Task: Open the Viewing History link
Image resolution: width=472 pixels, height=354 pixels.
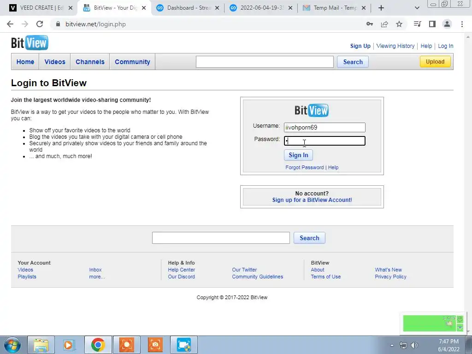Action: click(395, 46)
